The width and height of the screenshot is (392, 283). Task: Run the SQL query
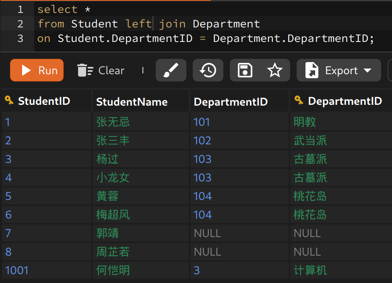click(x=37, y=71)
